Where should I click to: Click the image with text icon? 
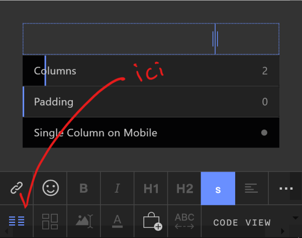(83, 221)
